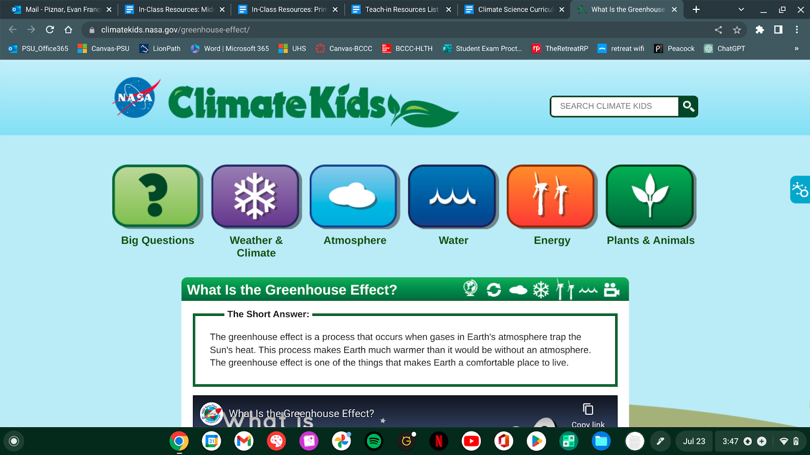The image size is (810, 455).
Task: Open YouTube from the shelf
Action: (x=471, y=441)
